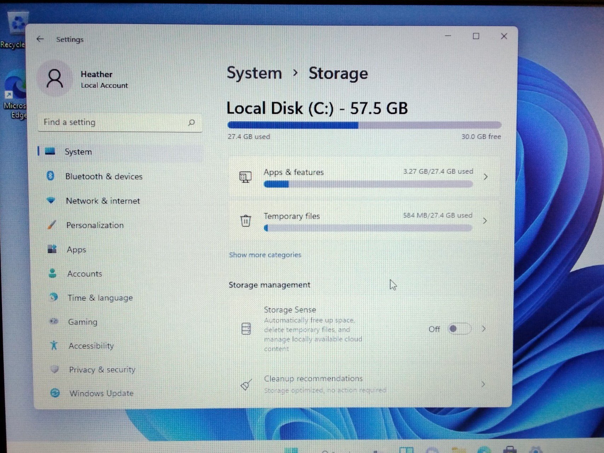Click the Windows Update sync icon

click(55, 393)
